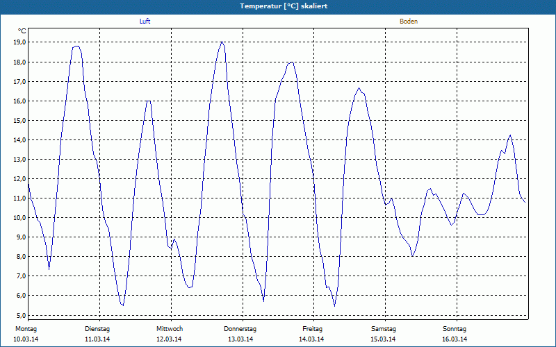The width and height of the screenshot is (556, 347).
Task: Click the 'Boden' legend label
Action: click(x=409, y=22)
